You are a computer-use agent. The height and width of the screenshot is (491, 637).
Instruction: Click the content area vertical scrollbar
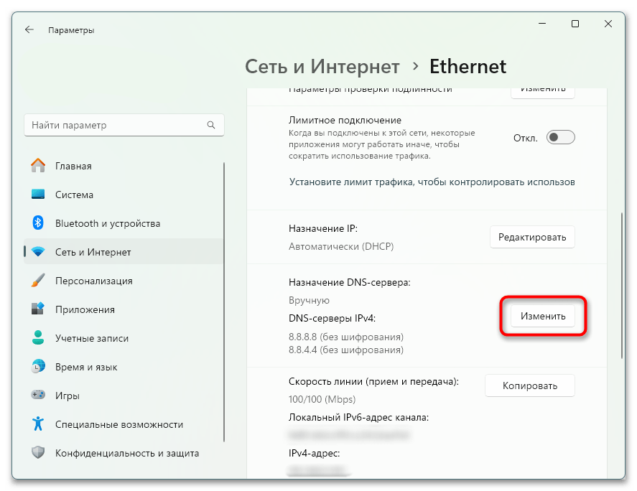622,285
